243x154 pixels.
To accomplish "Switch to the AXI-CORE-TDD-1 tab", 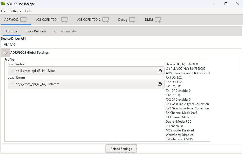I will (x=48, y=20).
